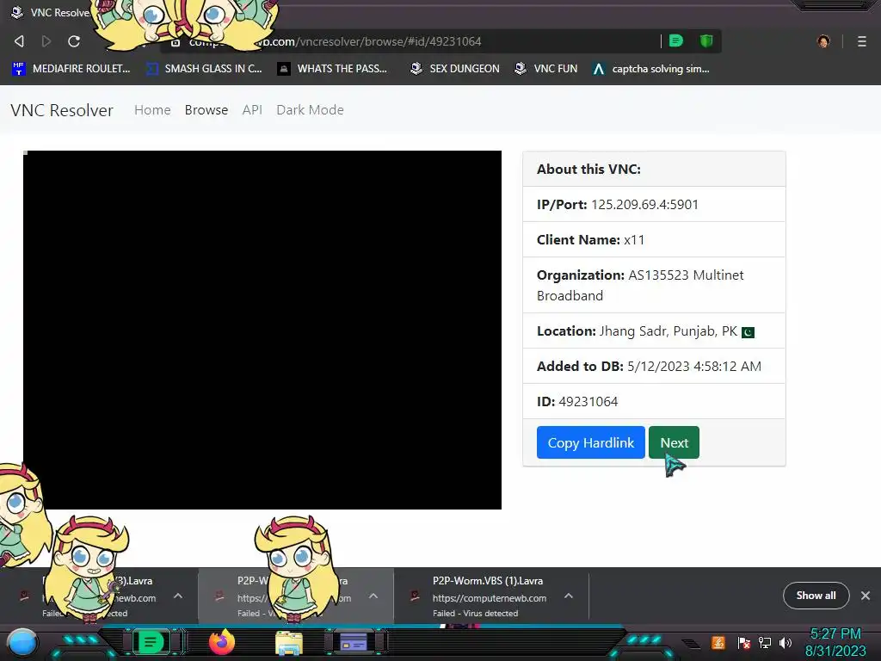Open the SMASH GLASS IN C... bookmark

tap(204, 69)
